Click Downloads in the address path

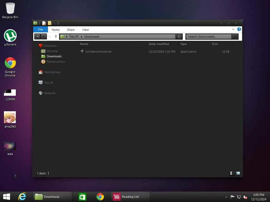coord(92,37)
